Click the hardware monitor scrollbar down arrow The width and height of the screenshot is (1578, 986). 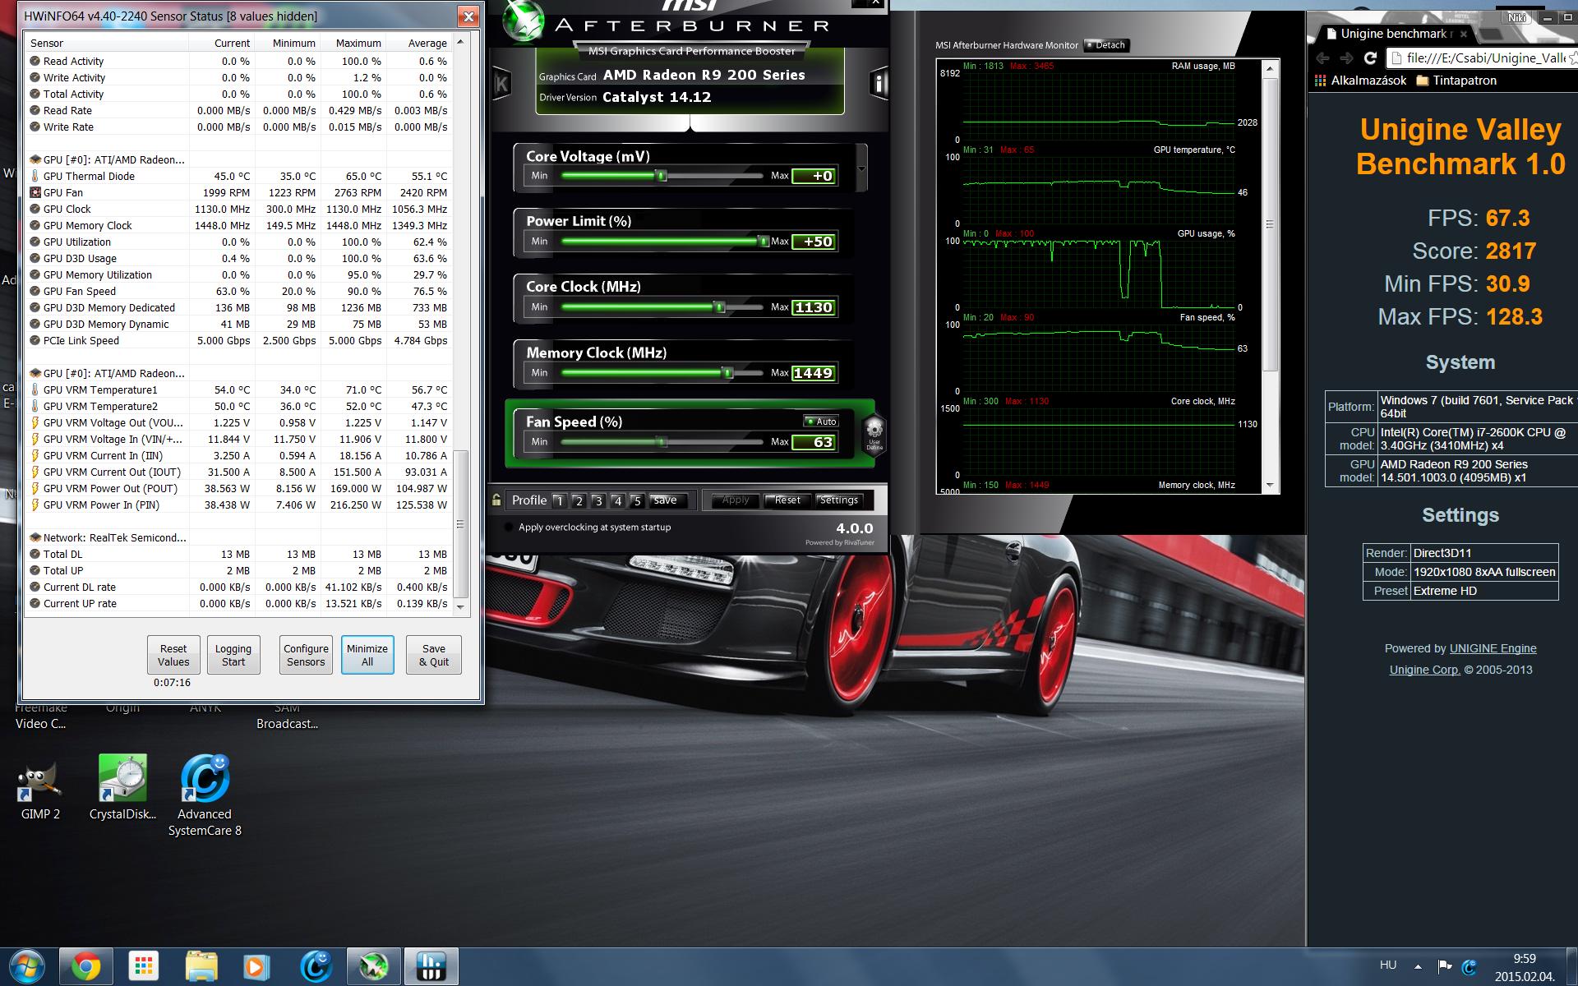tap(1271, 486)
